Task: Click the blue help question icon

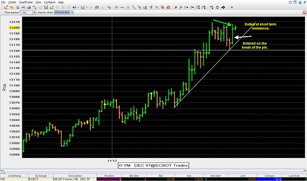Action: coord(300,2)
